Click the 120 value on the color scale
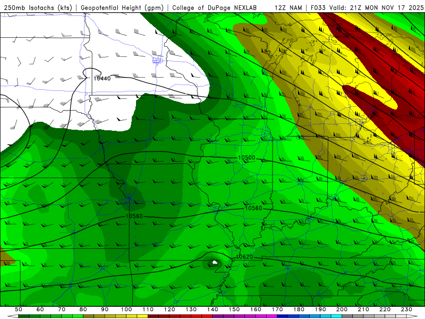 (169, 309)
